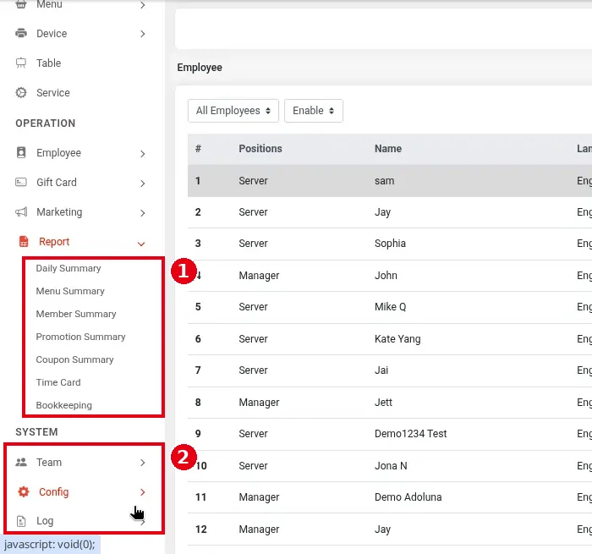Open the Promotion Summary report
The image size is (592, 554).
tap(80, 337)
